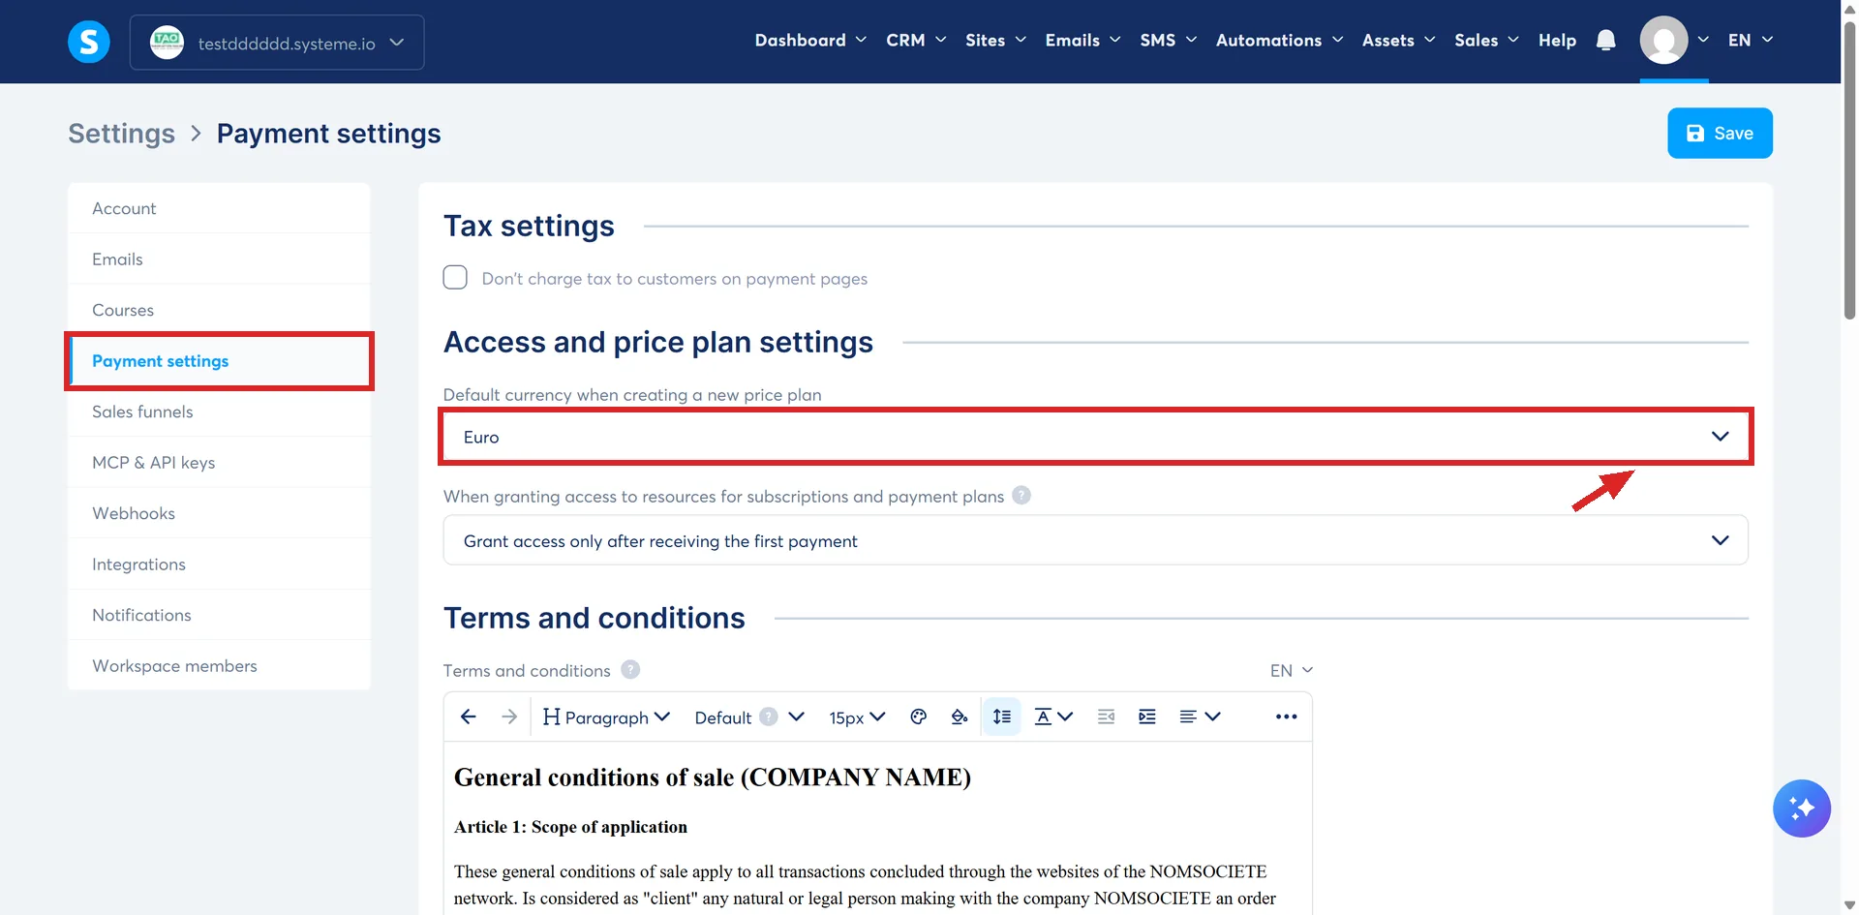The width and height of the screenshot is (1859, 915).
Task: Click the Save button
Action: (x=1720, y=133)
